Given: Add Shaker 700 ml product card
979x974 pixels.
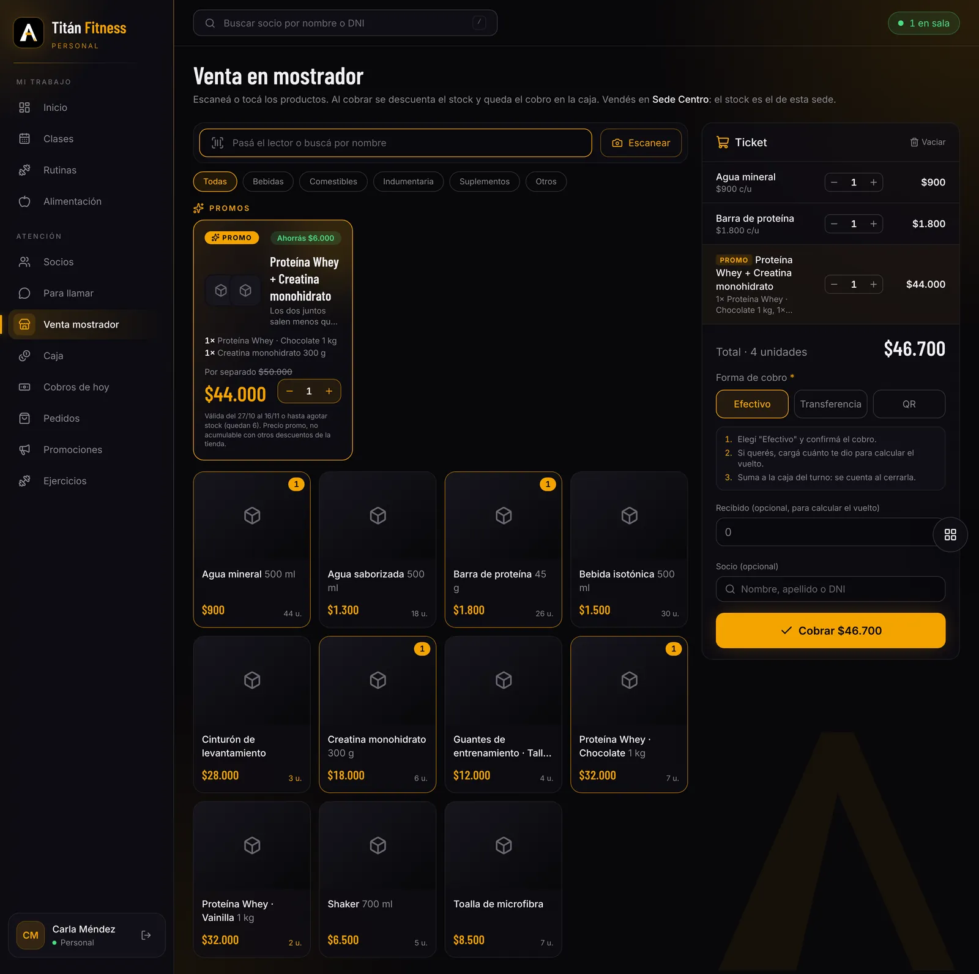Looking at the screenshot, I should [378, 879].
